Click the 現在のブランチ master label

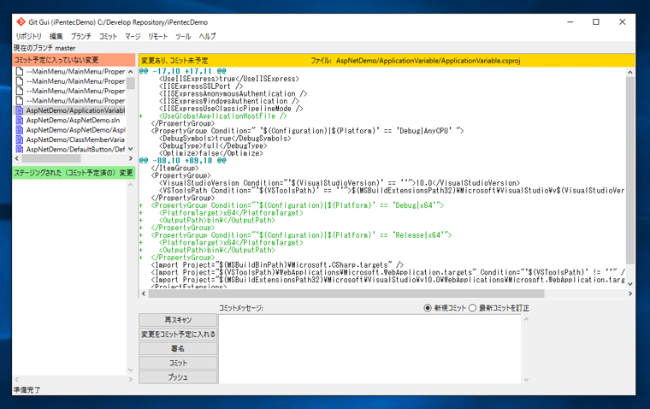coord(44,48)
